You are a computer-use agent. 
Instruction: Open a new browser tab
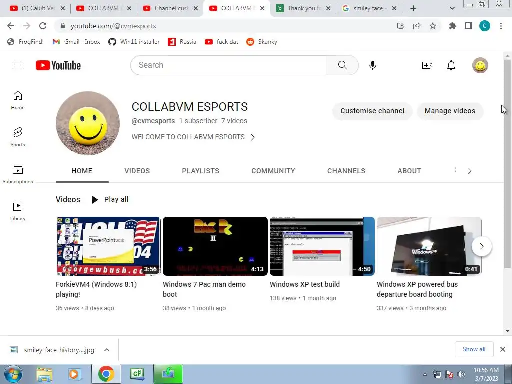pos(413,8)
